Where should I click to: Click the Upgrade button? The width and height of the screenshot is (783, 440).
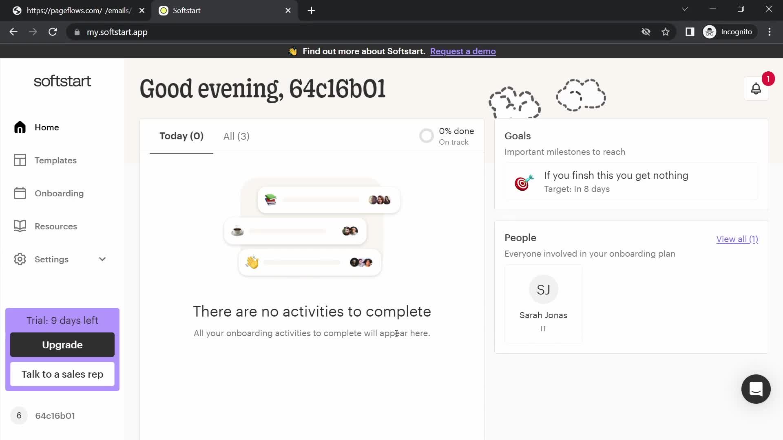click(x=62, y=344)
